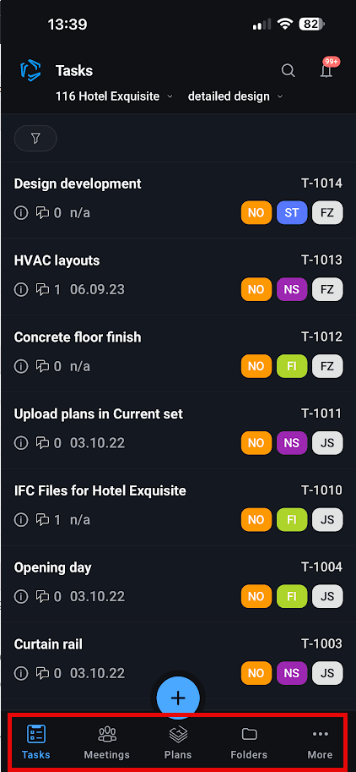This screenshot has width=356, height=772.
Task: Open the task filter funnel button
Action: point(35,139)
